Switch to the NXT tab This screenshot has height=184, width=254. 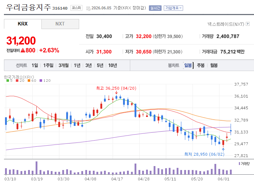pos(60,24)
